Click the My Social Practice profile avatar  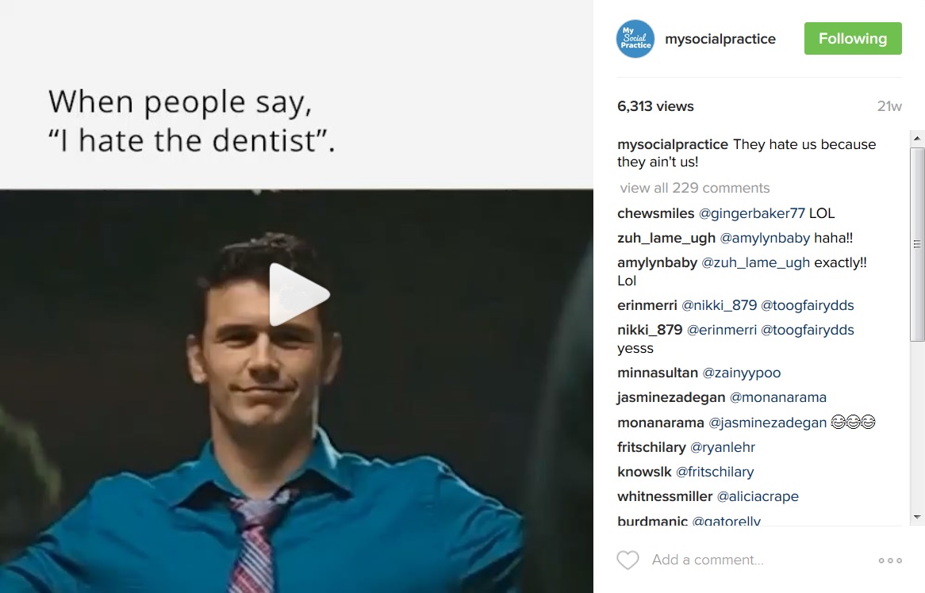635,39
